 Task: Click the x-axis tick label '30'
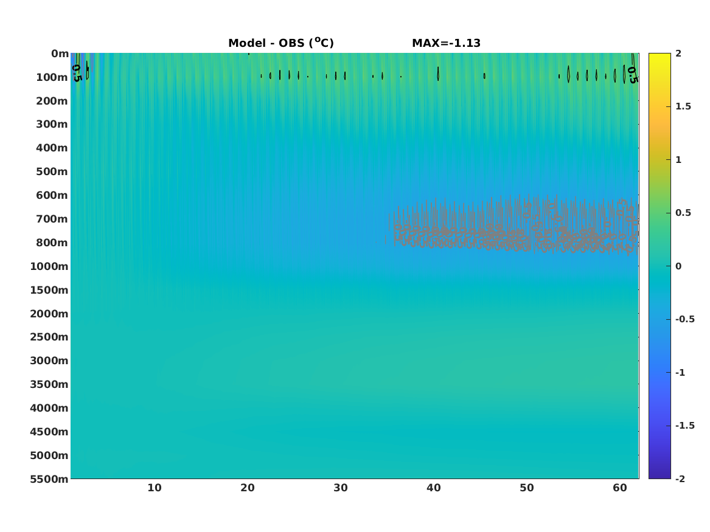(341, 488)
